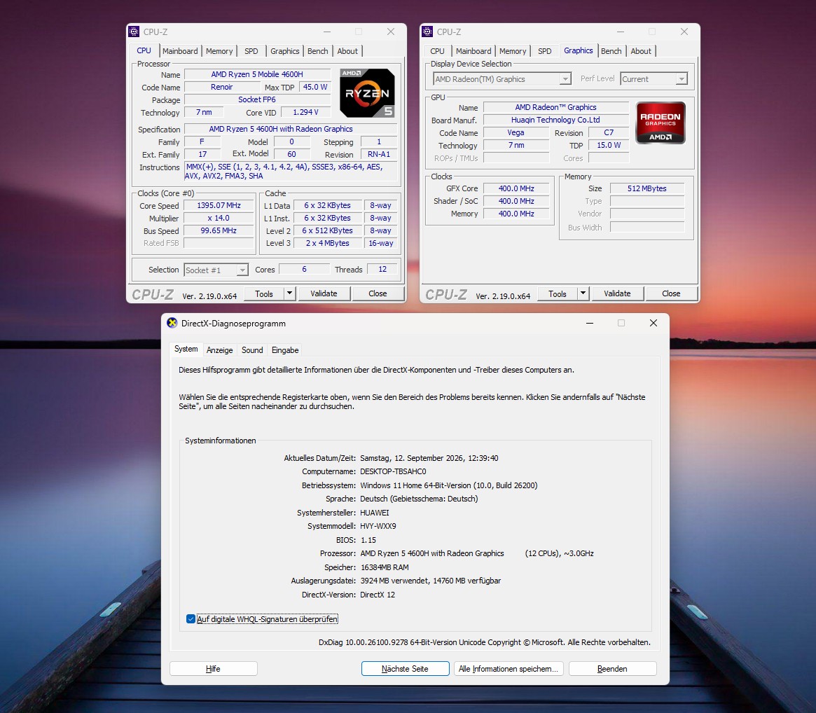Click the Beenden button
This screenshot has height=713, width=816.
[x=612, y=669]
